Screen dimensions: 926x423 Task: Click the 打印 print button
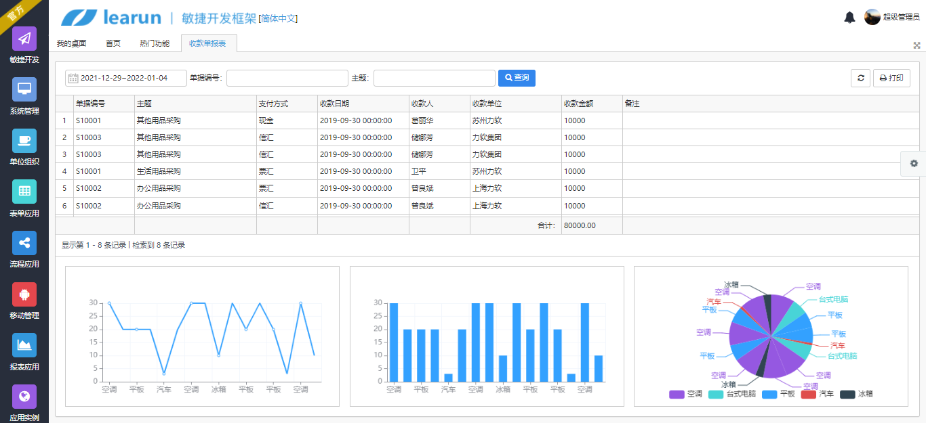pyautogui.click(x=891, y=77)
